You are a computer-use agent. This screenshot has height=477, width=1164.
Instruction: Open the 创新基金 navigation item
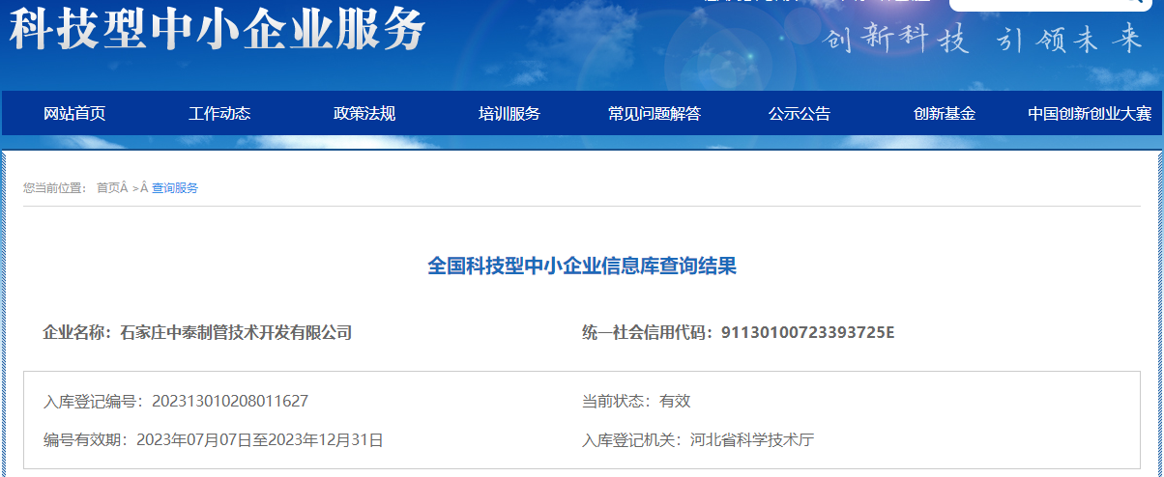click(x=945, y=114)
